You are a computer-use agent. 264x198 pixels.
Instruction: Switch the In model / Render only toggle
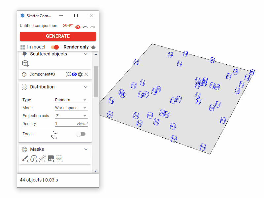point(55,47)
